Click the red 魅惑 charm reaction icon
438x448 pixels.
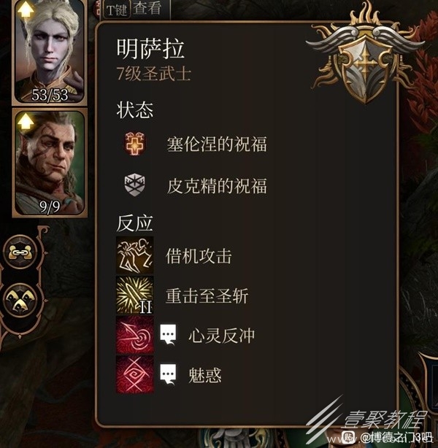[x=134, y=374]
